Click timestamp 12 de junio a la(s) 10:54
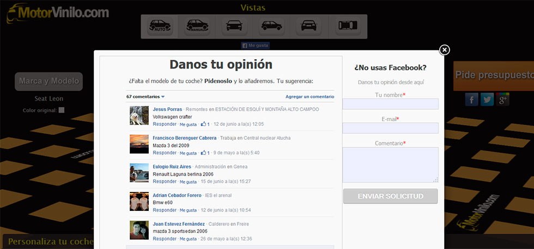This screenshot has width=534, height=249. pyautogui.click(x=226, y=210)
